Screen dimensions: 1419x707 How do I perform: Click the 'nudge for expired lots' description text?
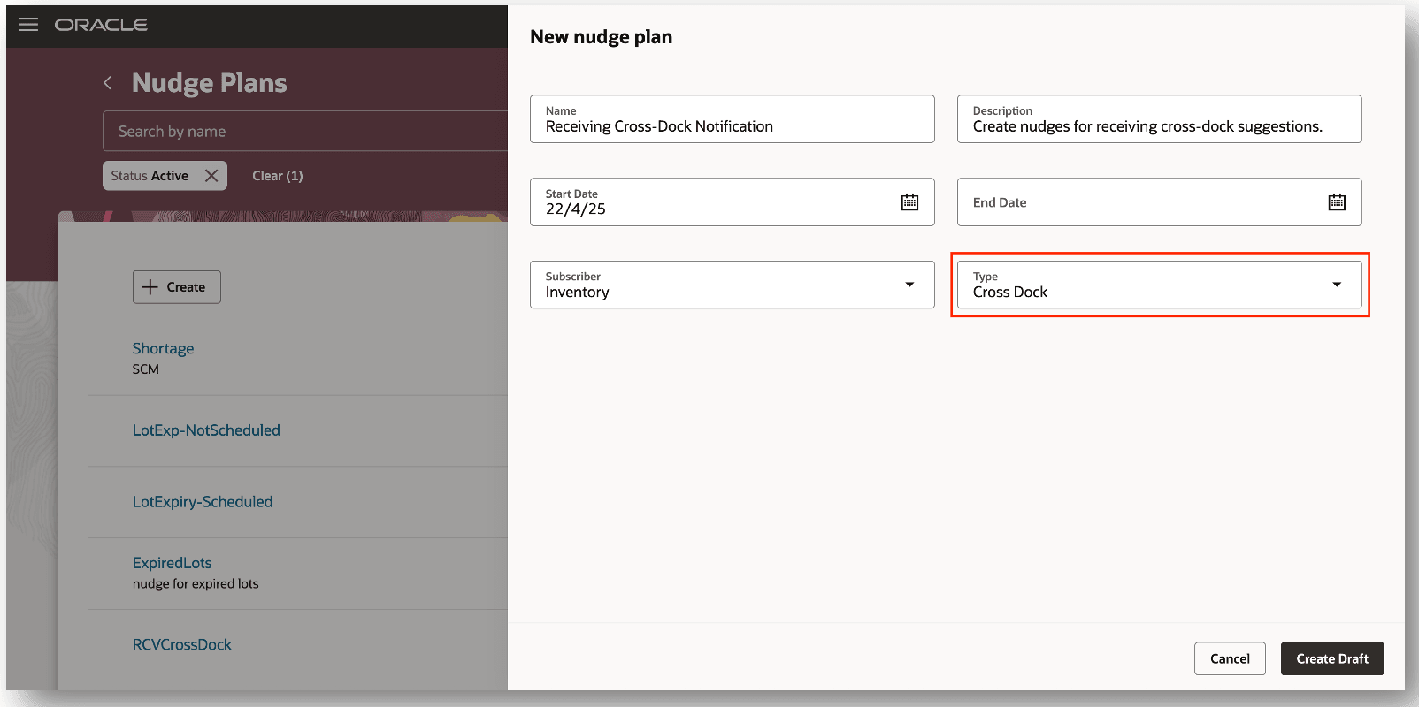pyautogui.click(x=196, y=584)
